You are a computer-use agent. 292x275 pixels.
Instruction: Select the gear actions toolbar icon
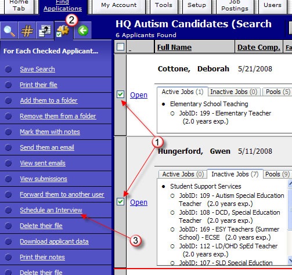63,31
